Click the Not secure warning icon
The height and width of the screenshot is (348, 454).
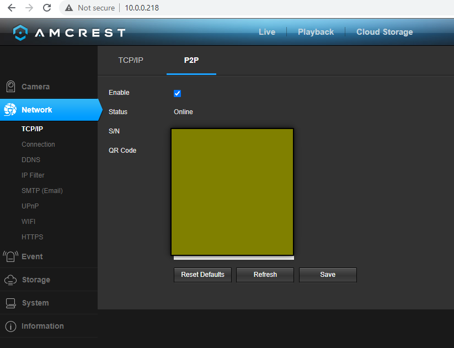[69, 8]
